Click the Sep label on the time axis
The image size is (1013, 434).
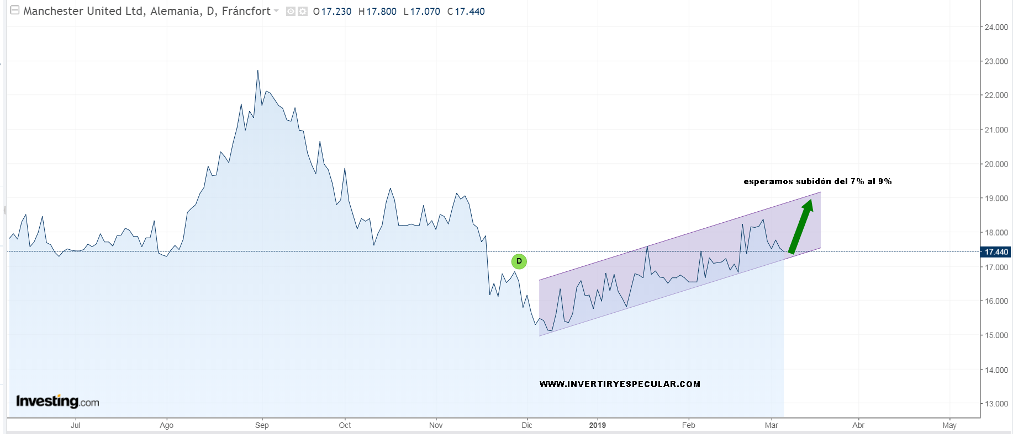[262, 425]
